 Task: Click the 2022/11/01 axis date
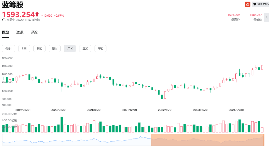(x=165, y=110)
